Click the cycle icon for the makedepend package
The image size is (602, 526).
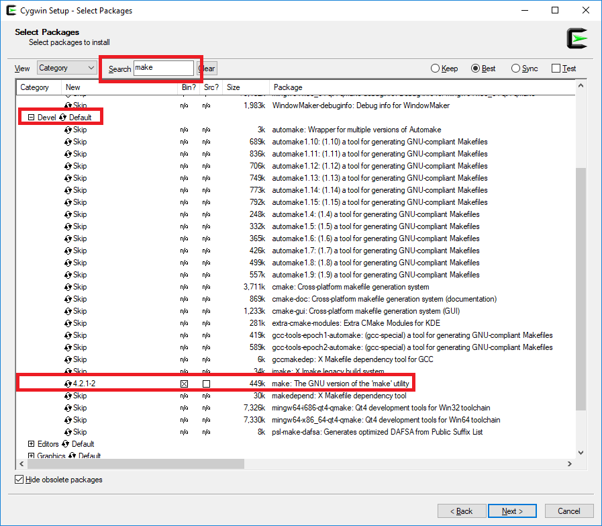point(68,396)
